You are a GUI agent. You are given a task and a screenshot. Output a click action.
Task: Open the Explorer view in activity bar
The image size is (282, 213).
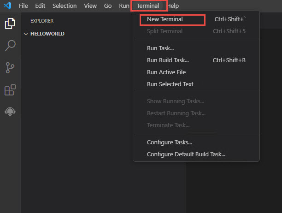click(10, 24)
